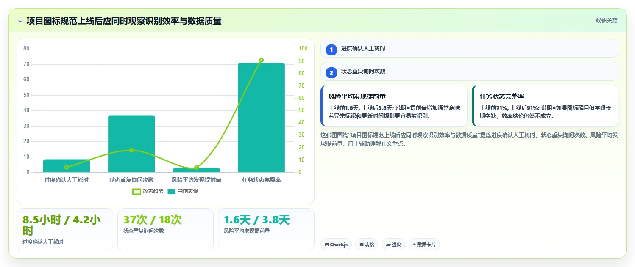This screenshot has height=267, width=635.
Task: Click the 37次 / 18次 stat card
Action: pos(165,229)
